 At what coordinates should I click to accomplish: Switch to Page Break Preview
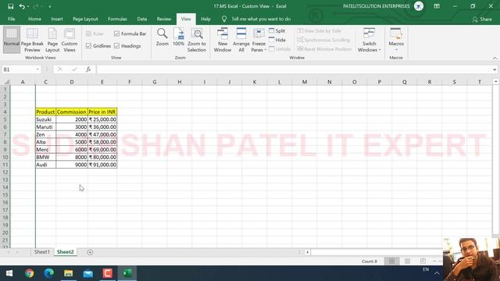(x=32, y=40)
